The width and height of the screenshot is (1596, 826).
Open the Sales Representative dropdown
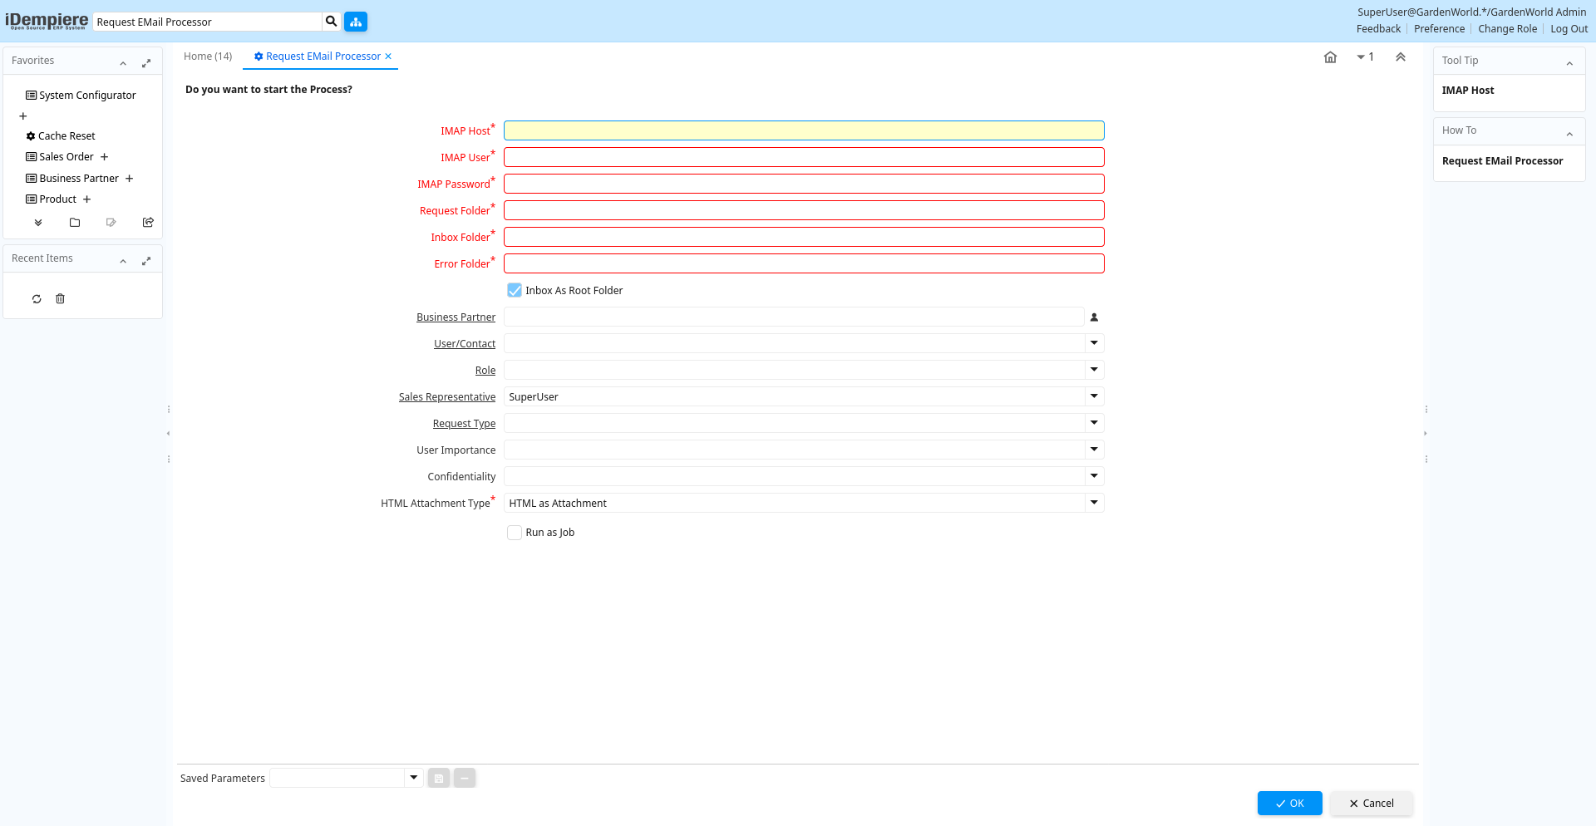pos(1094,396)
